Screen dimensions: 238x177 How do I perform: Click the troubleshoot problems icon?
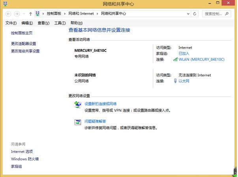coord(78,122)
